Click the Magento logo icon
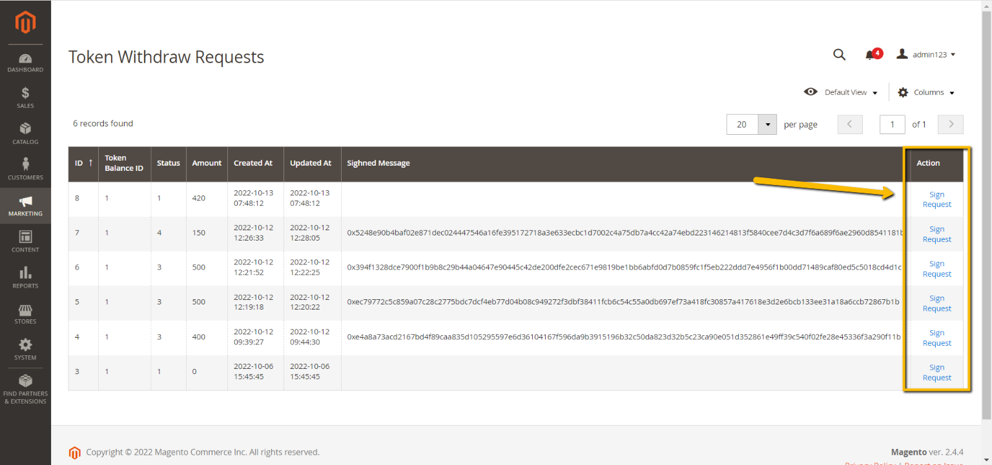992x465 pixels. [25, 23]
